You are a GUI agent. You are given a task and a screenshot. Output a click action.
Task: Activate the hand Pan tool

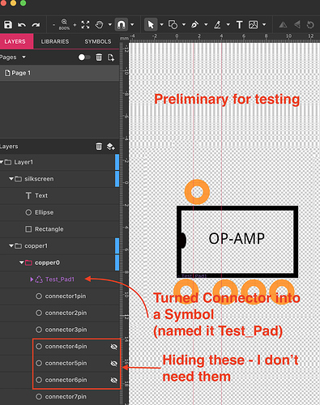coord(100,25)
